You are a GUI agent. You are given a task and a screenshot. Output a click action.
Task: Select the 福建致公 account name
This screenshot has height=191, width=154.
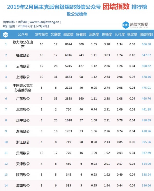click(x=23, y=55)
